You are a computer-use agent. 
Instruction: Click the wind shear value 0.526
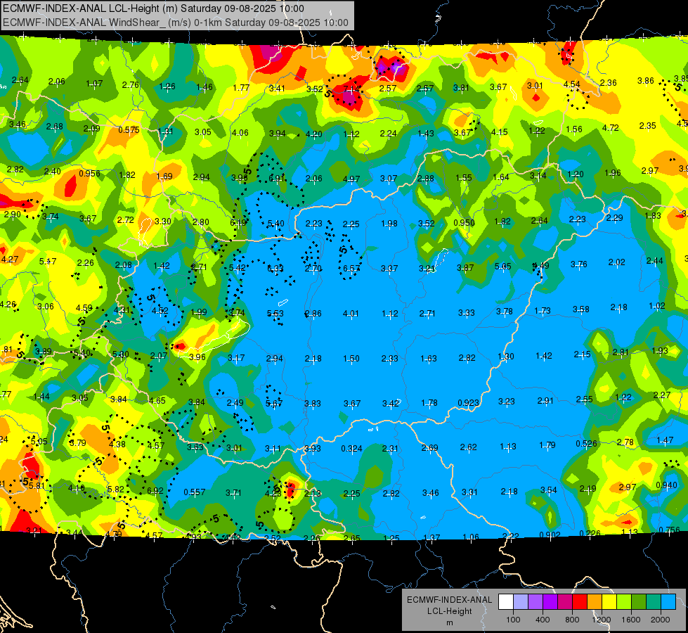pyautogui.click(x=587, y=444)
